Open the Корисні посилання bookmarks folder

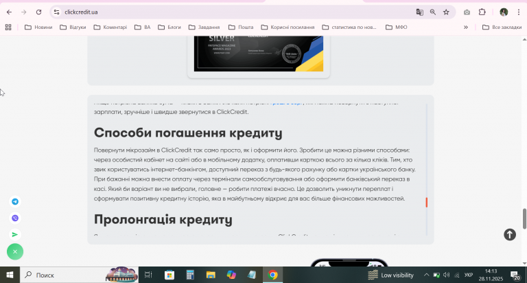pyautogui.click(x=288, y=27)
